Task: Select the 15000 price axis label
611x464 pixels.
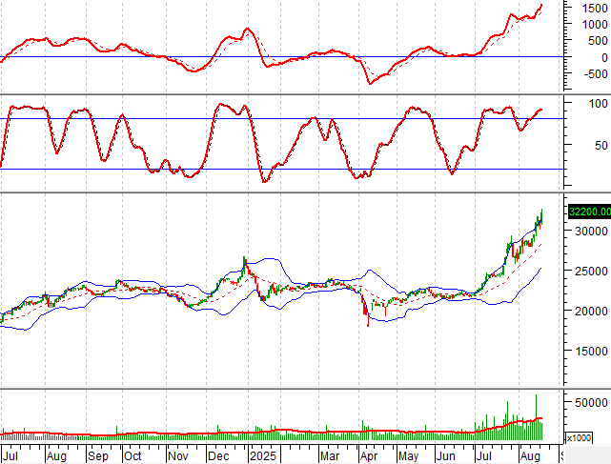Action: 591,351
